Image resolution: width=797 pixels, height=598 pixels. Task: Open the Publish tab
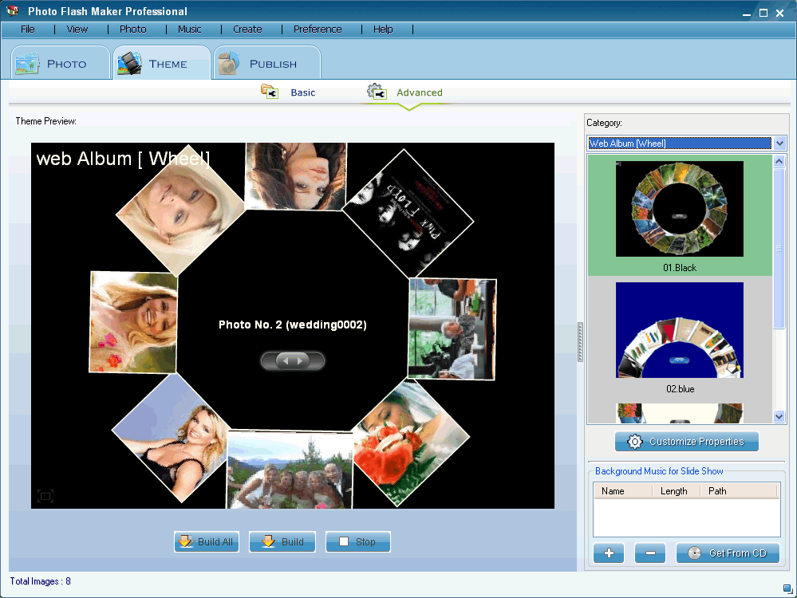pos(266,64)
